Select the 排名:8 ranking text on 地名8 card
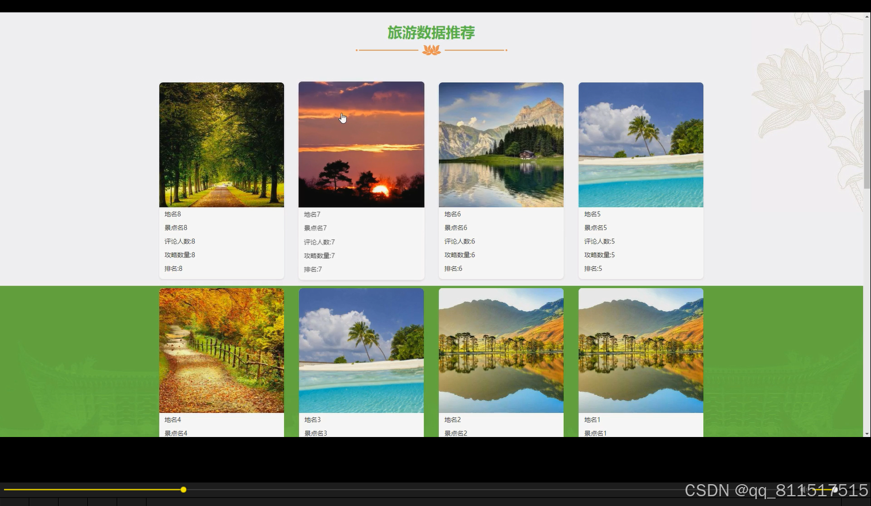The width and height of the screenshot is (871, 506). coord(173,269)
